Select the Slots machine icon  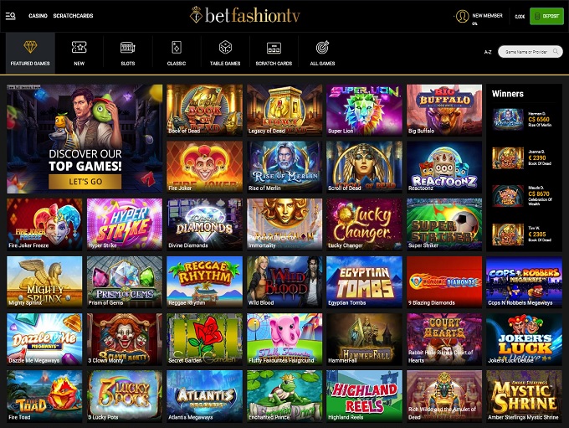point(128,47)
